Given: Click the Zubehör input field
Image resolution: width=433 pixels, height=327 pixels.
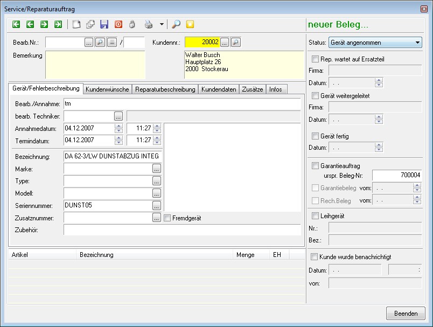Looking at the screenshot, I should (182, 230).
